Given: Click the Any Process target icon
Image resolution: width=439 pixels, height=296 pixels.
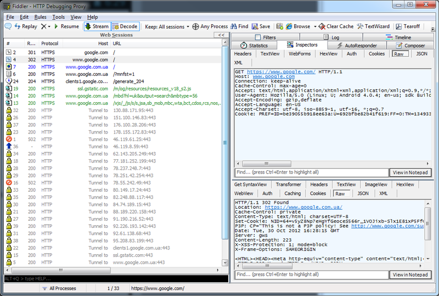Looking at the screenshot, I should click(x=196, y=26).
